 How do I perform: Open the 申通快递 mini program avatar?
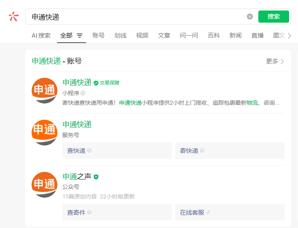click(x=44, y=91)
